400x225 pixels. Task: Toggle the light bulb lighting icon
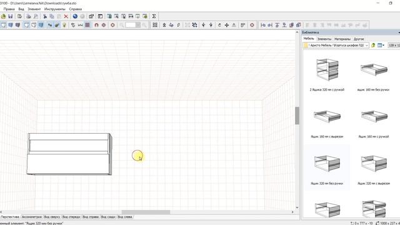(64, 25)
